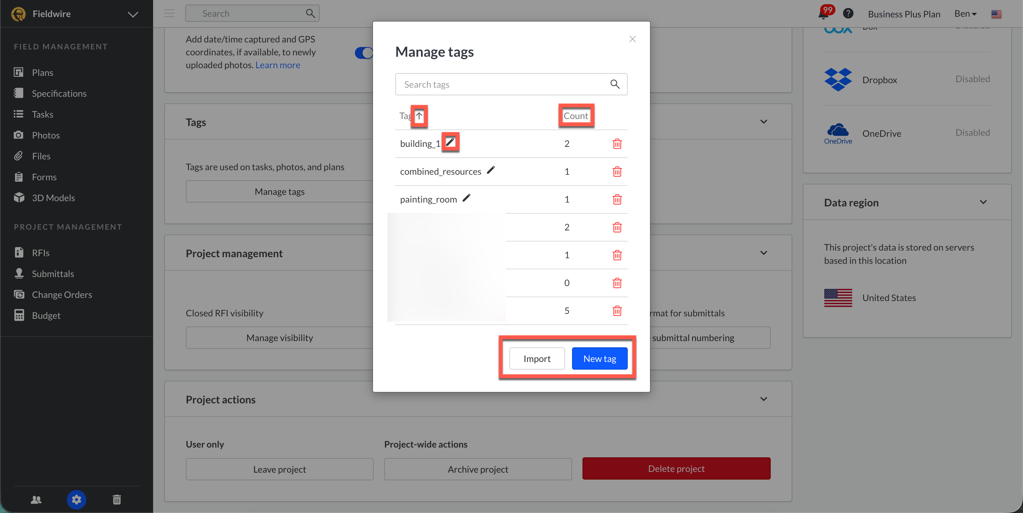1023x513 pixels.
Task: Click OneDrive Disabled status text
Action: coord(973,133)
